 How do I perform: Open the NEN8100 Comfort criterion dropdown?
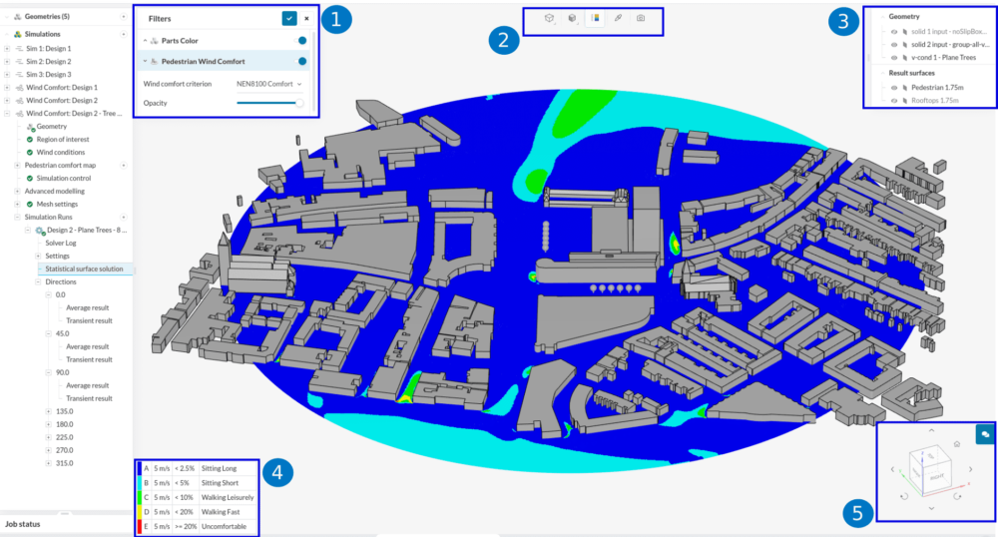[269, 84]
